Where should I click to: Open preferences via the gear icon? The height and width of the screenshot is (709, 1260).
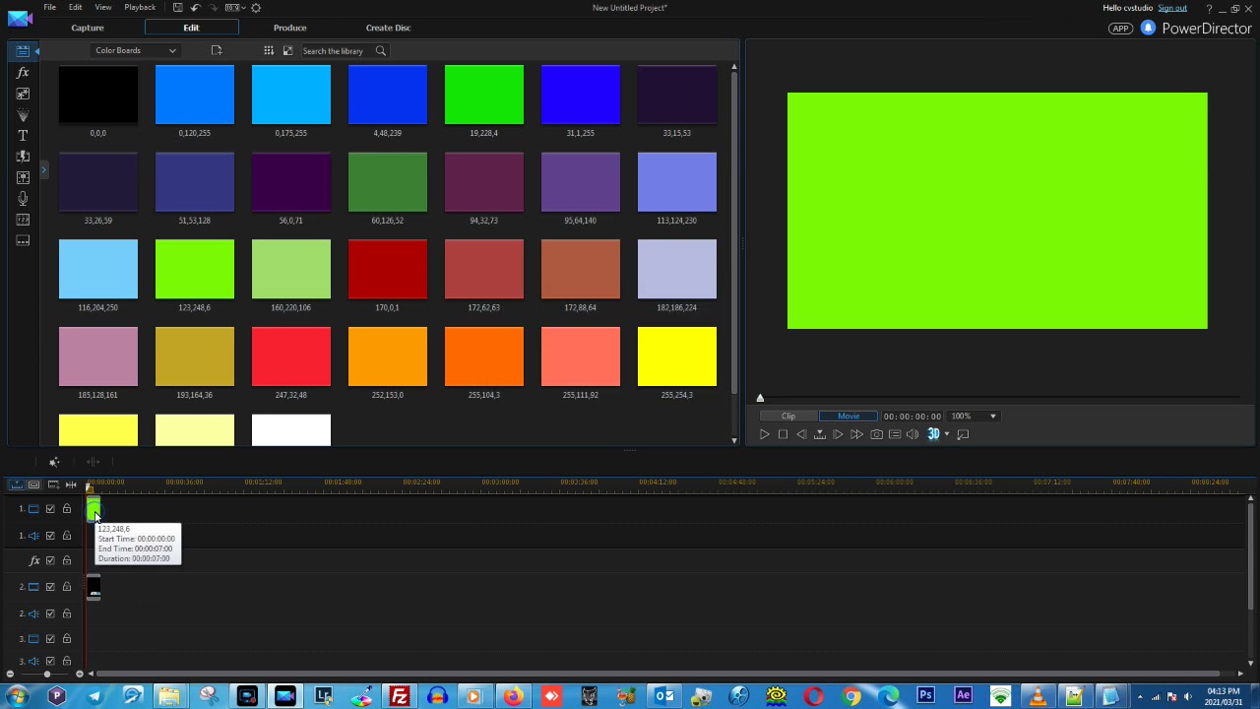coord(256,8)
